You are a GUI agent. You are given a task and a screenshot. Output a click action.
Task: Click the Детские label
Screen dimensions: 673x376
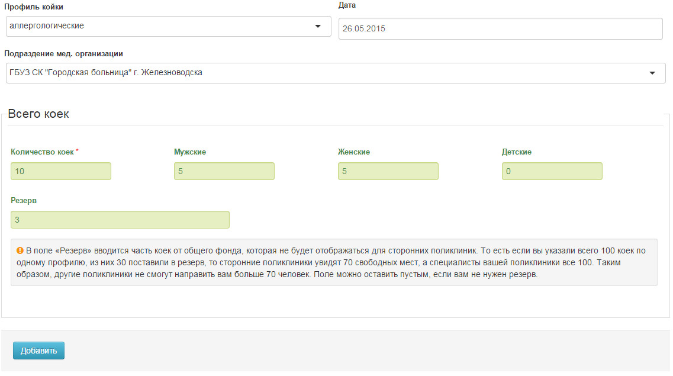pyautogui.click(x=517, y=152)
